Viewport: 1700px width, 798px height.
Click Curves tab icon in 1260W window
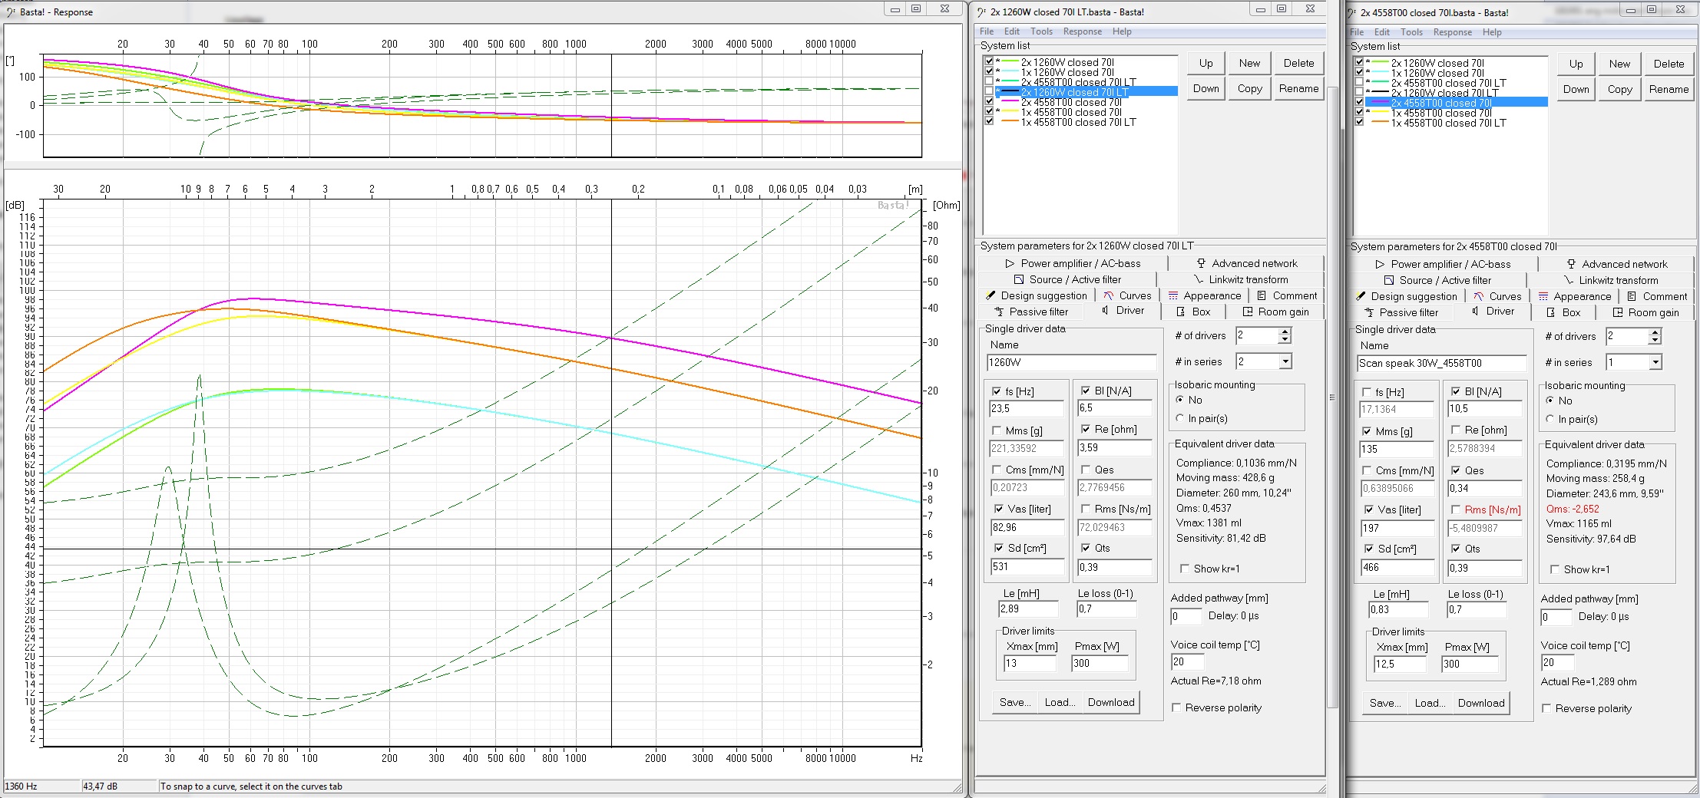[x=1109, y=295]
